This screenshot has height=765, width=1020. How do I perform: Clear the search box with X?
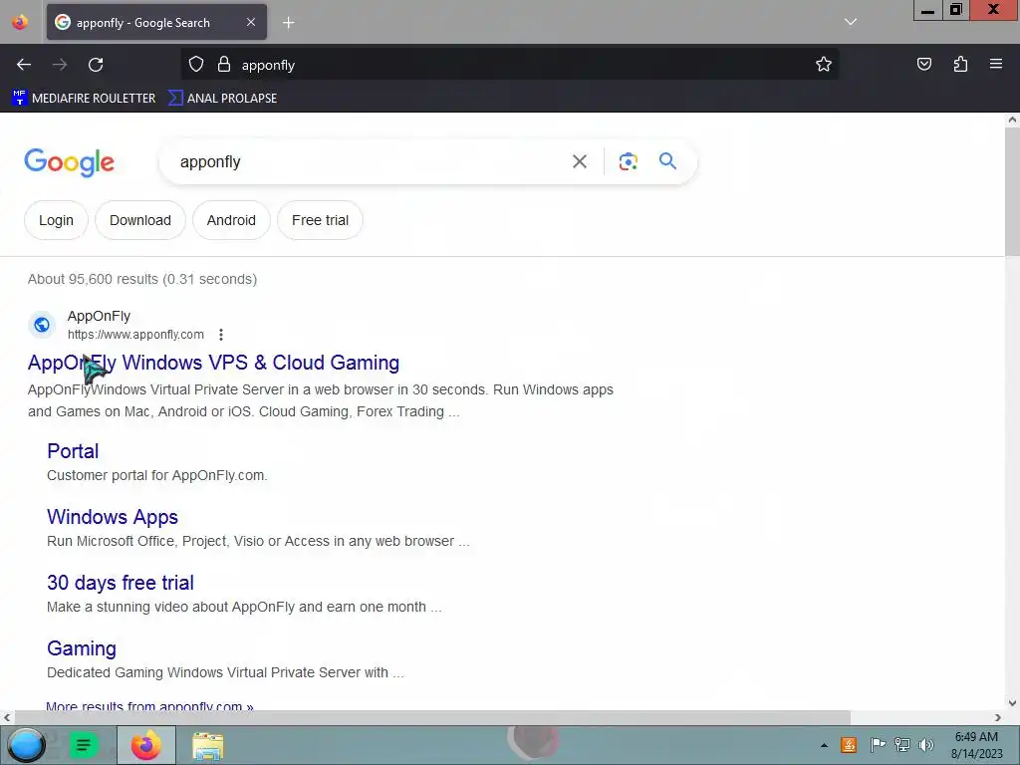[580, 161]
